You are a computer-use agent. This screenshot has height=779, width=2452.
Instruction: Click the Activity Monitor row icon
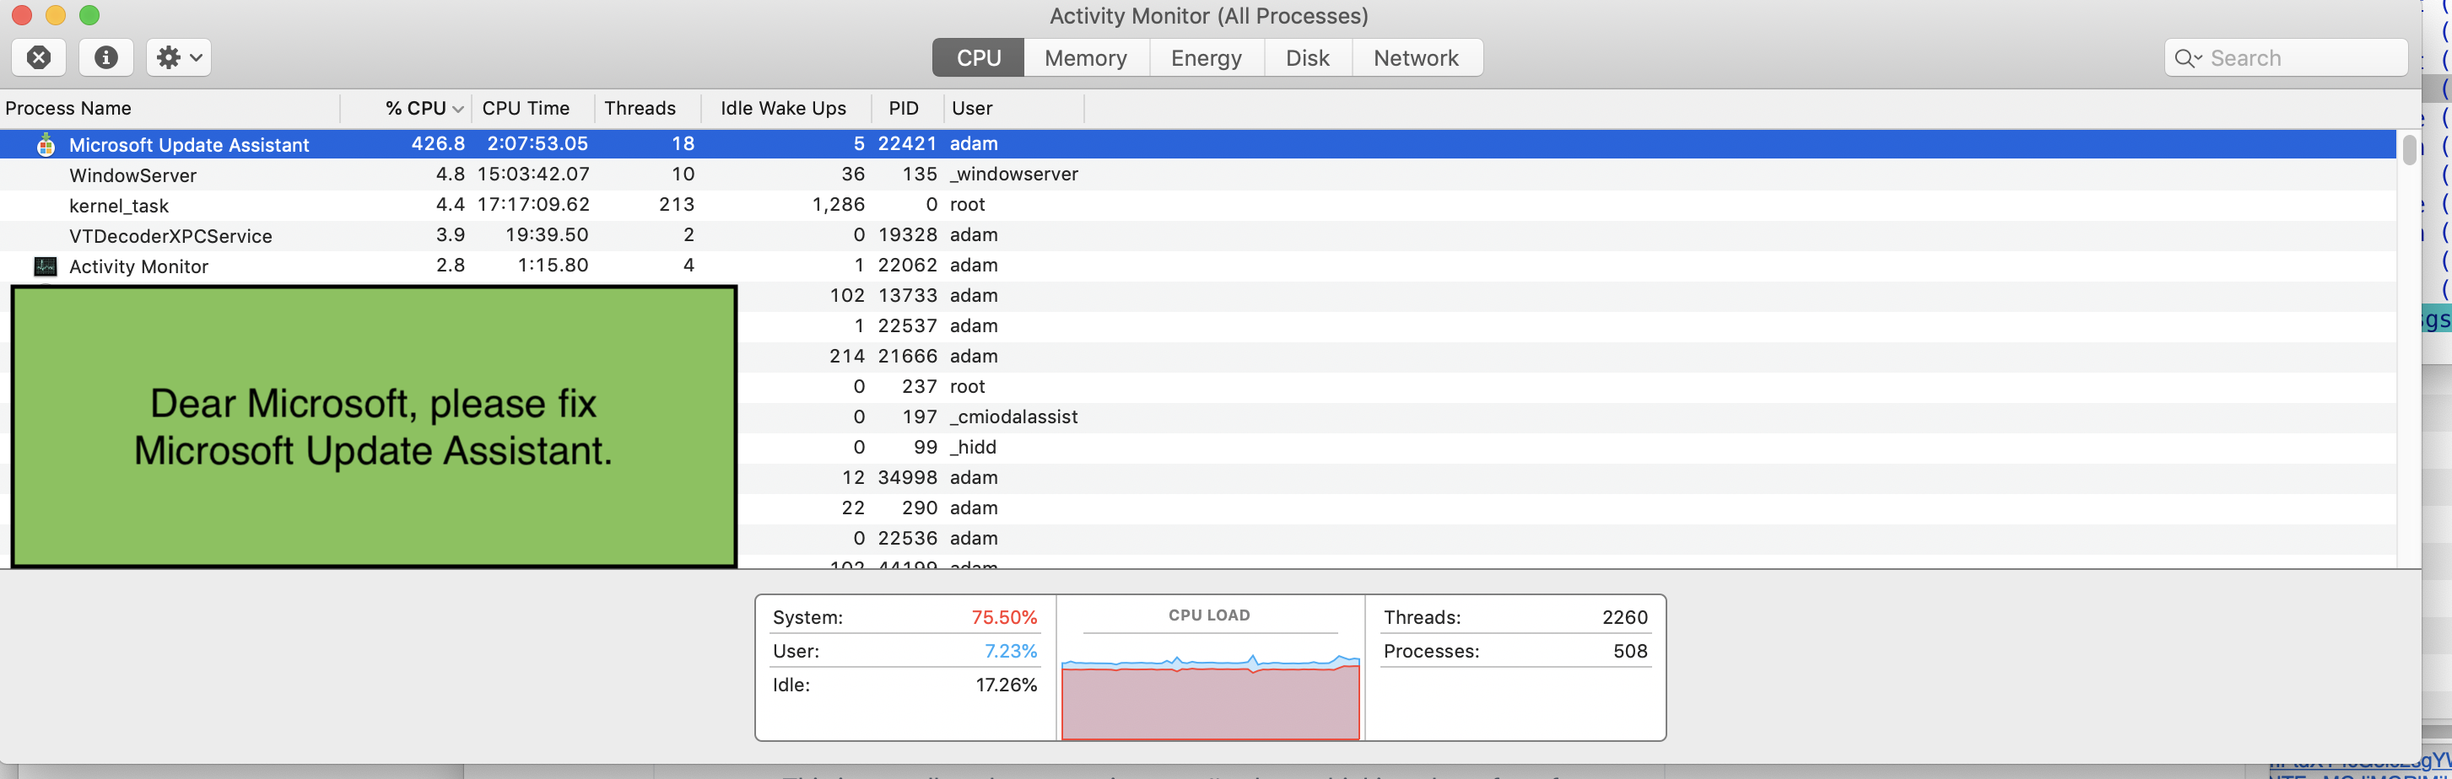tap(46, 266)
